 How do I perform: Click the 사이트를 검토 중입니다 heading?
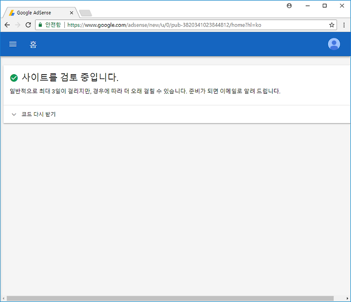(x=70, y=77)
